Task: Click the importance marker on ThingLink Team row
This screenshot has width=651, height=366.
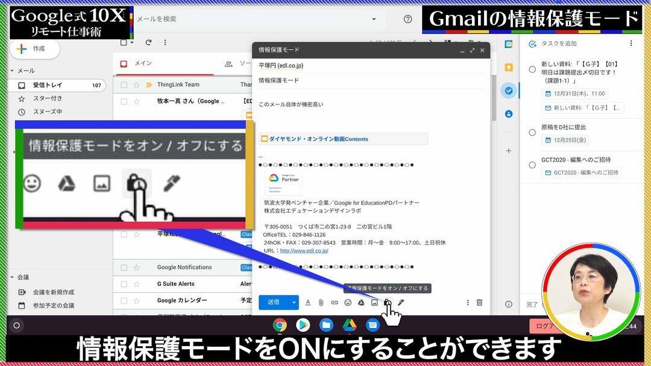Action: (148, 85)
